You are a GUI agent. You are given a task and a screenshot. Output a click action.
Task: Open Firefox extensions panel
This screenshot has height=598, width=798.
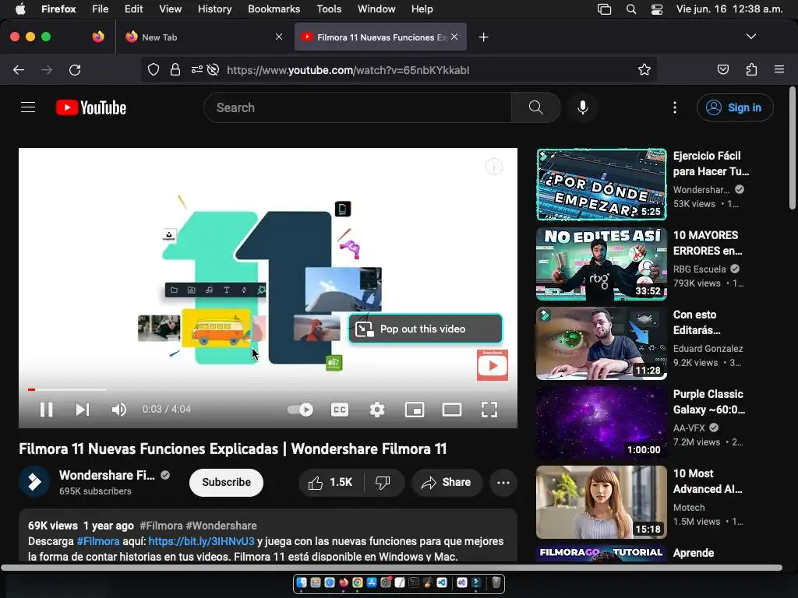(x=751, y=69)
